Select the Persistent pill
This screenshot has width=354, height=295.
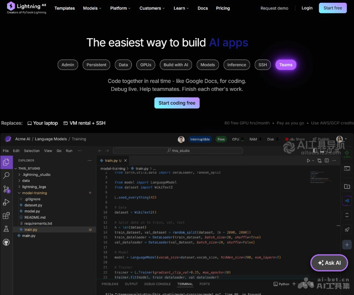click(x=96, y=65)
